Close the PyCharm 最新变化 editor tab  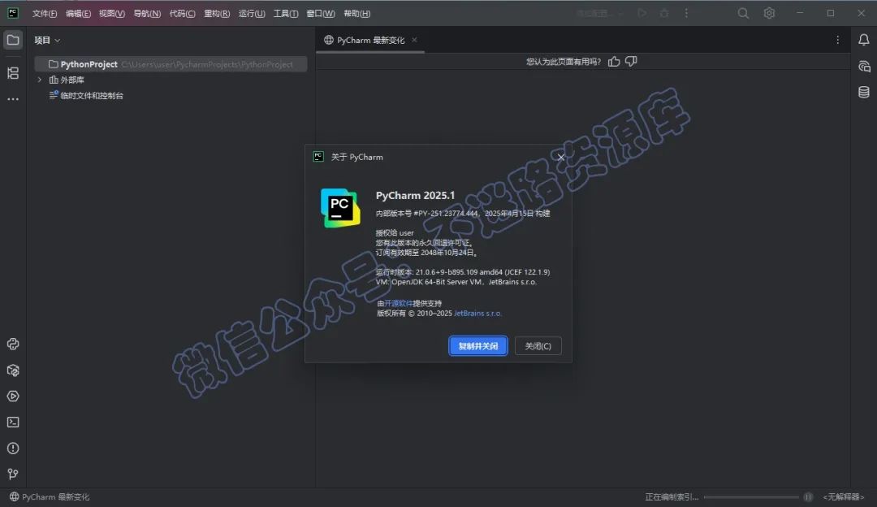[x=414, y=40]
